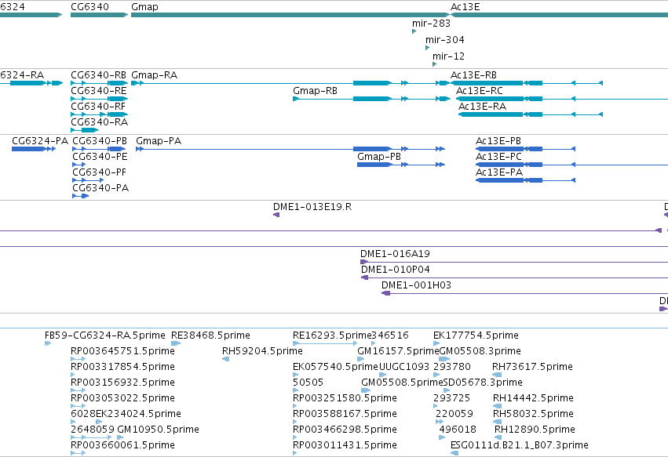Click the Ac13E-PB protein label

pos(498,141)
